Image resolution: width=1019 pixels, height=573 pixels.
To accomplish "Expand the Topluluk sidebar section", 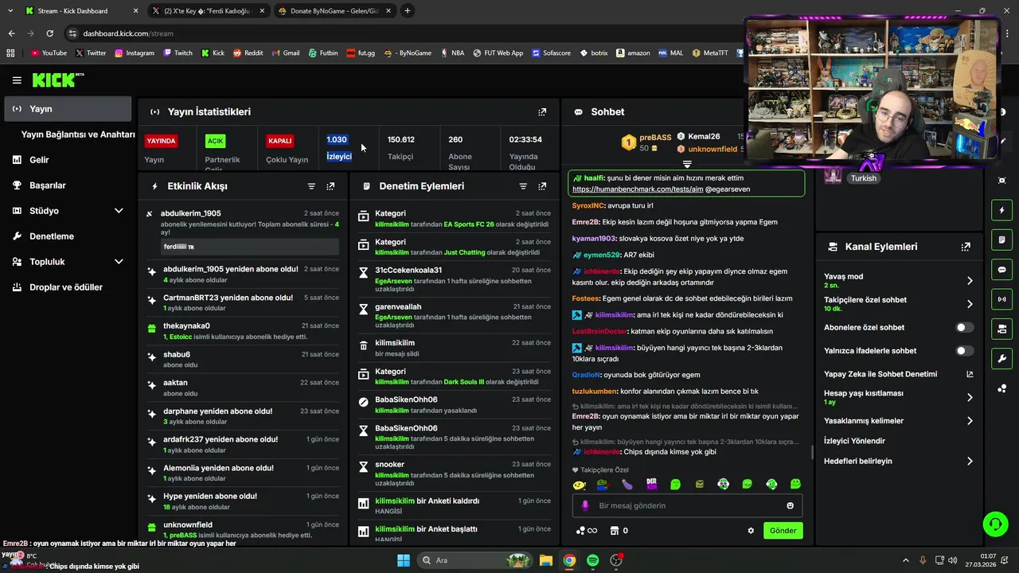I will (119, 262).
